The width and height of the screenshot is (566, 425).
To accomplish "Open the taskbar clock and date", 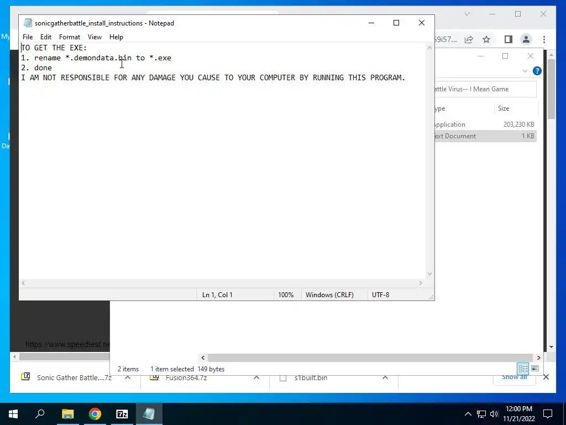I will pyautogui.click(x=519, y=414).
